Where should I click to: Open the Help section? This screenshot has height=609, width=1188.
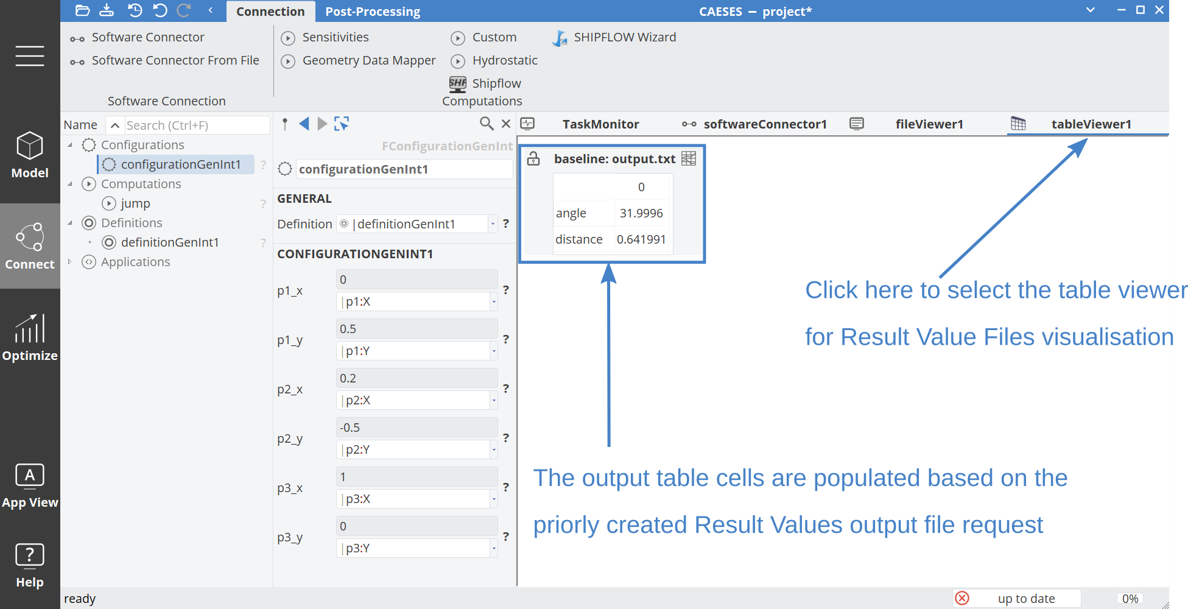coord(30,566)
